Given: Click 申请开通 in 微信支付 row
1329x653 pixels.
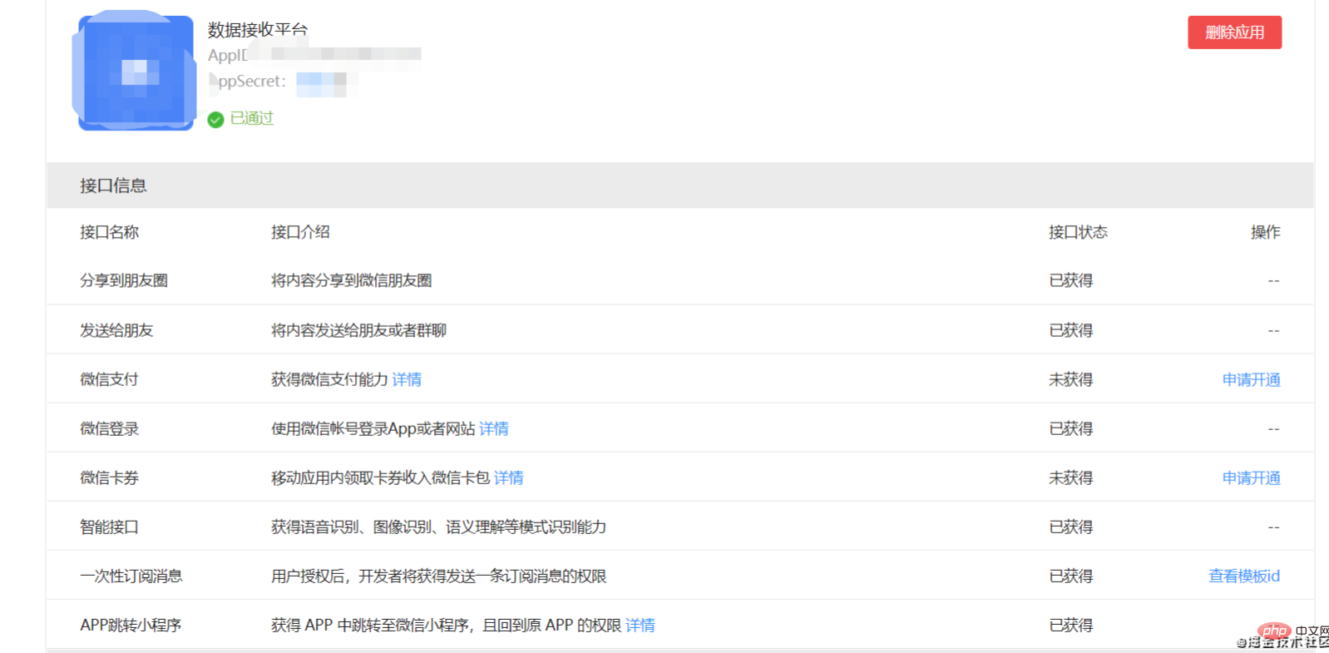Looking at the screenshot, I should 1251,379.
